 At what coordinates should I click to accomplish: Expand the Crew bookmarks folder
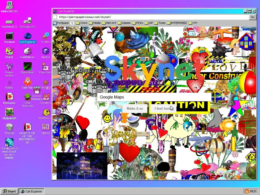(82, 23)
